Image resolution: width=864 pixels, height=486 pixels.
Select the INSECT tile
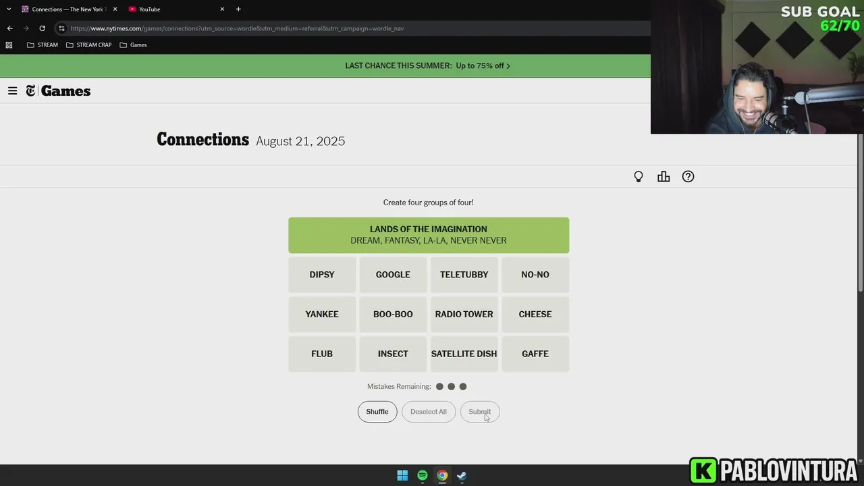tap(393, 354)
